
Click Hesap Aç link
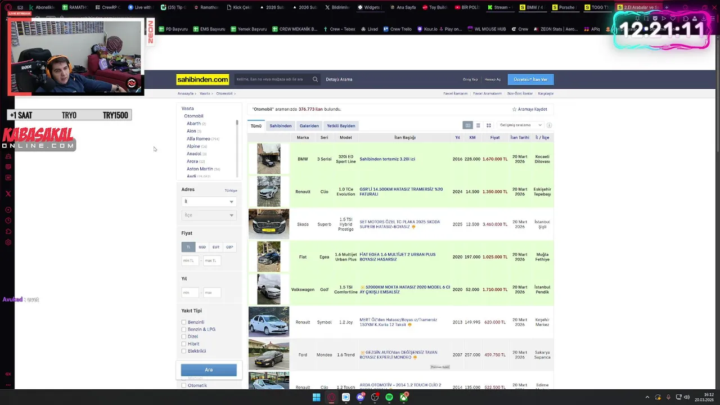493,79
